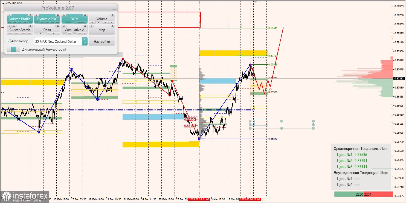Click the NZDUSD,M30 chart title
Image resolution: width=406 pixels, height=203 pixels.
tap(14, 3)
